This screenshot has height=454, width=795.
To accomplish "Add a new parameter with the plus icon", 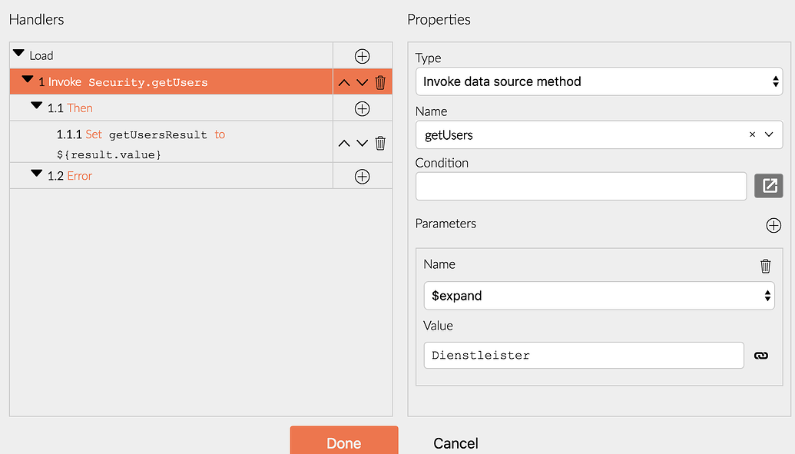I will (x=773, y=225).
